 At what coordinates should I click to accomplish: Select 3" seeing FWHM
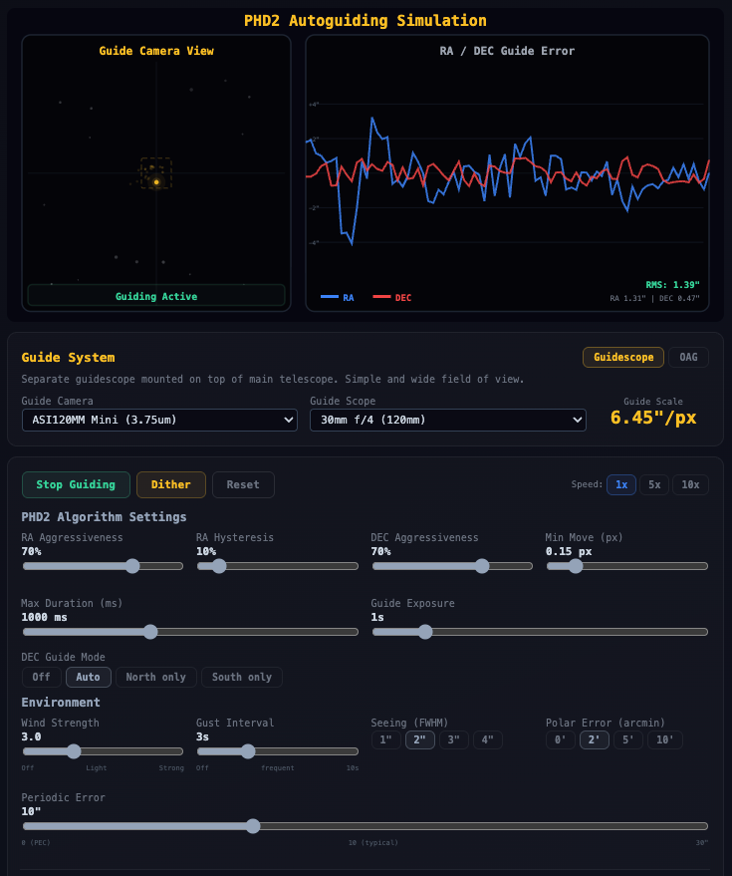(453, 739)
